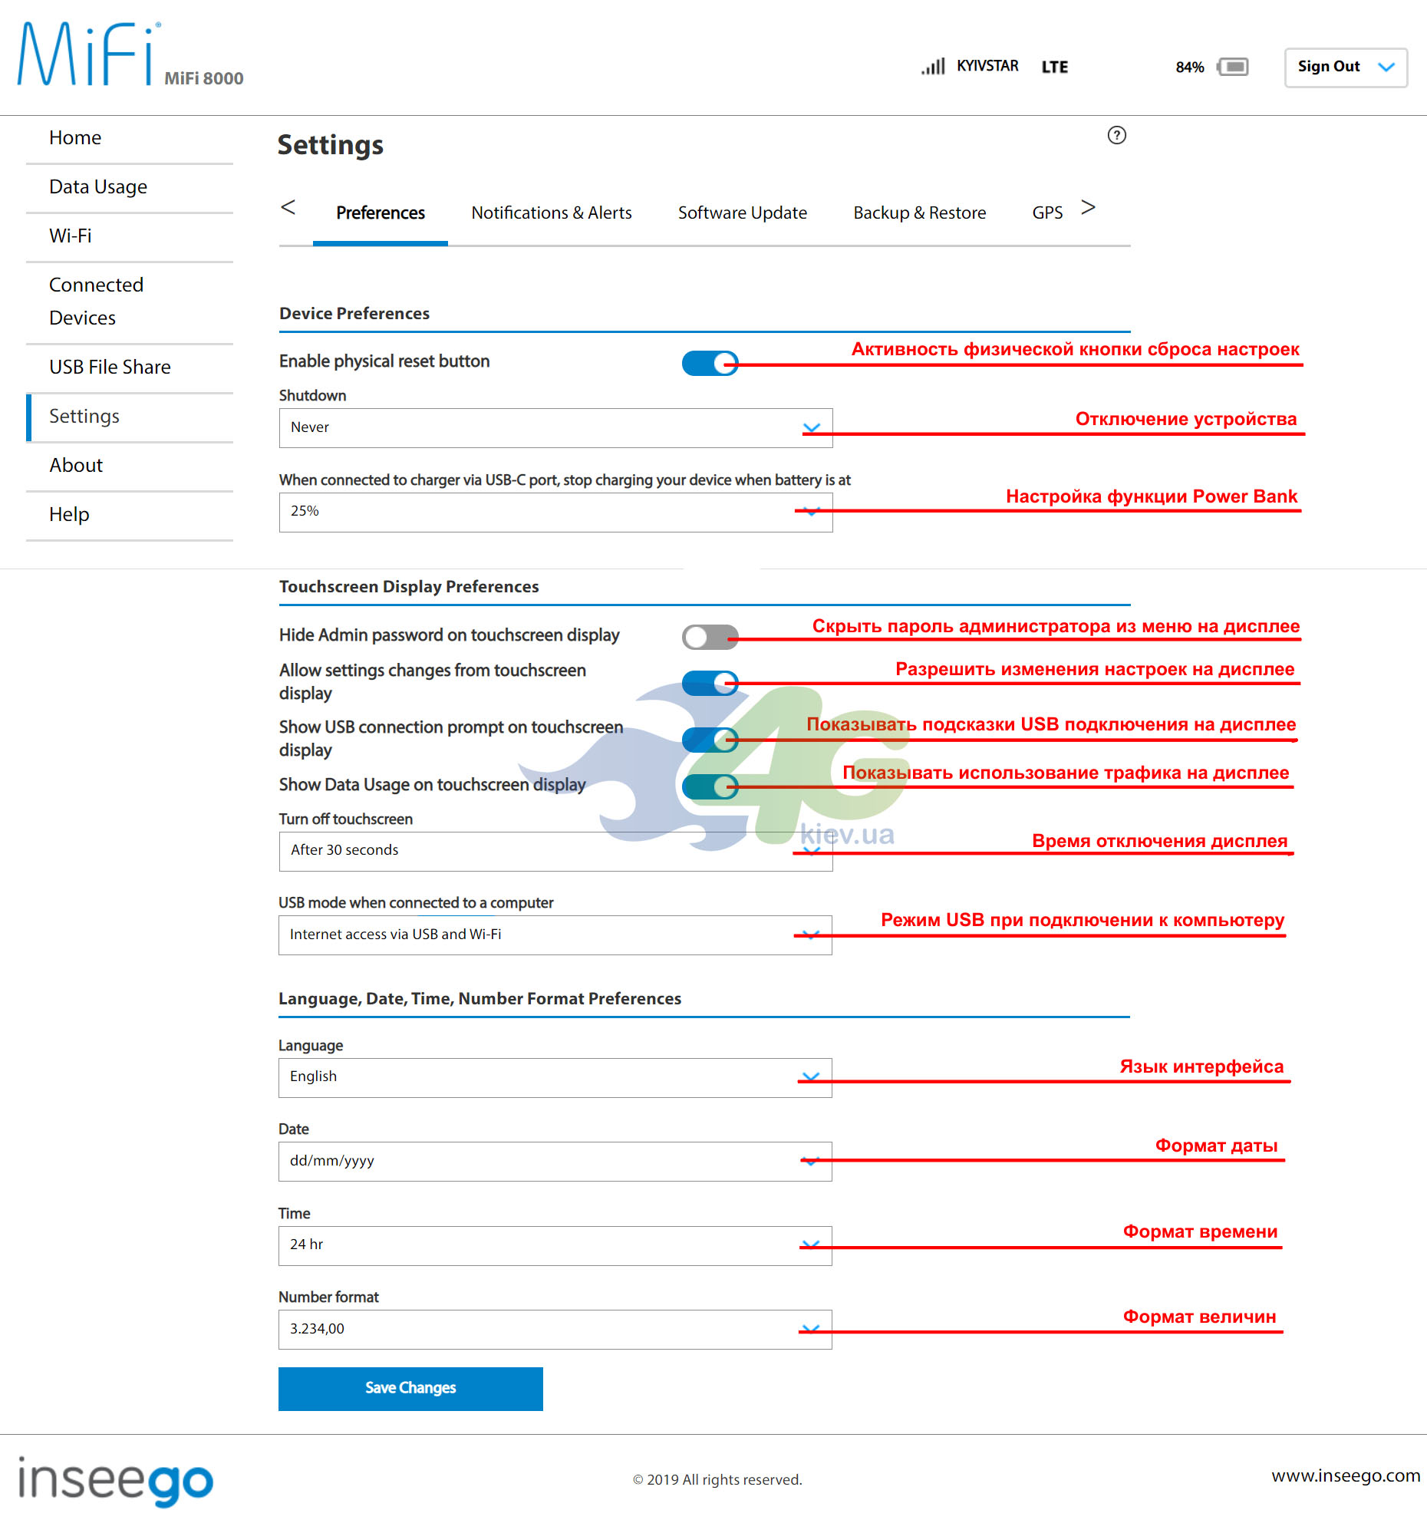Expand the Sign Out dropdown menu
1427x1533 pixels.
pos(1345,67)
